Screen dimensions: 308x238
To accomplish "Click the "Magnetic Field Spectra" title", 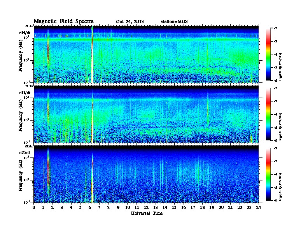I will (x=64, y=21).
